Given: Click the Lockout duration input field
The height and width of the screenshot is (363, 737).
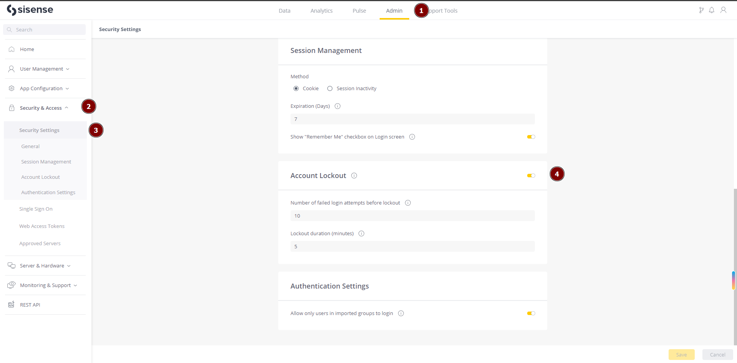Looking at the screenshot, I should [412, 246].
